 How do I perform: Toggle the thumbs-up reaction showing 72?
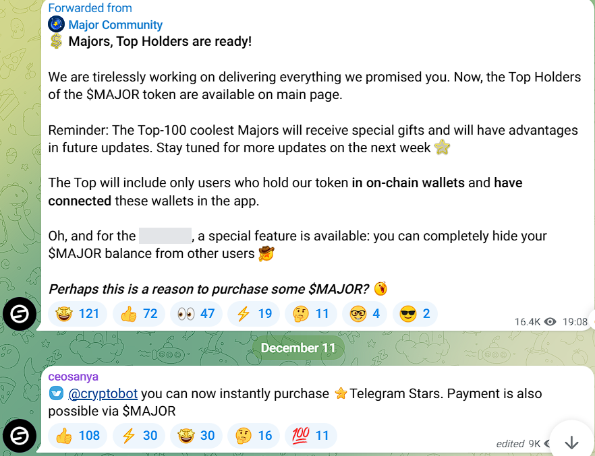click(x=139, y=314)
